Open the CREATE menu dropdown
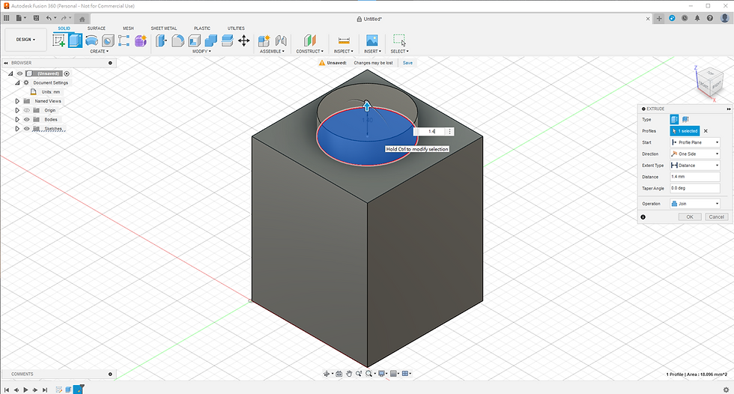Image resolution: width=734 pixels, height=394 pixels. point(99,51)
